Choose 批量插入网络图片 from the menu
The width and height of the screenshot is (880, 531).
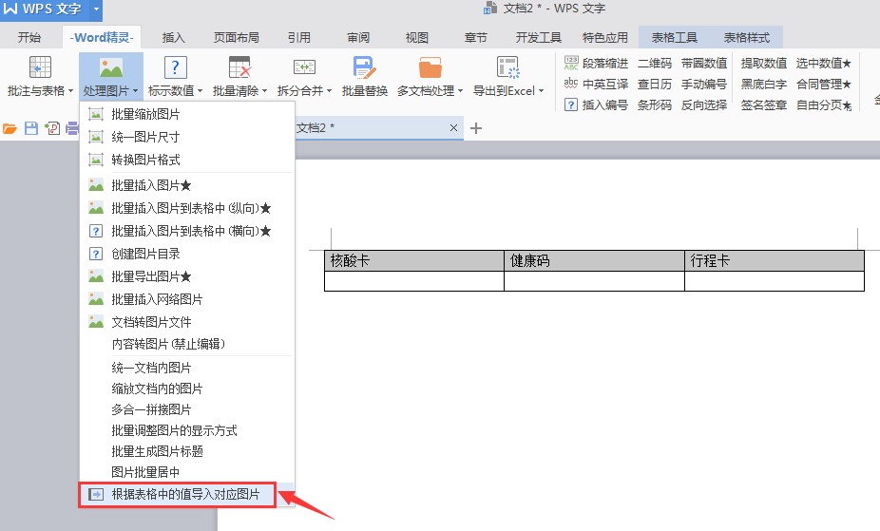187,299
